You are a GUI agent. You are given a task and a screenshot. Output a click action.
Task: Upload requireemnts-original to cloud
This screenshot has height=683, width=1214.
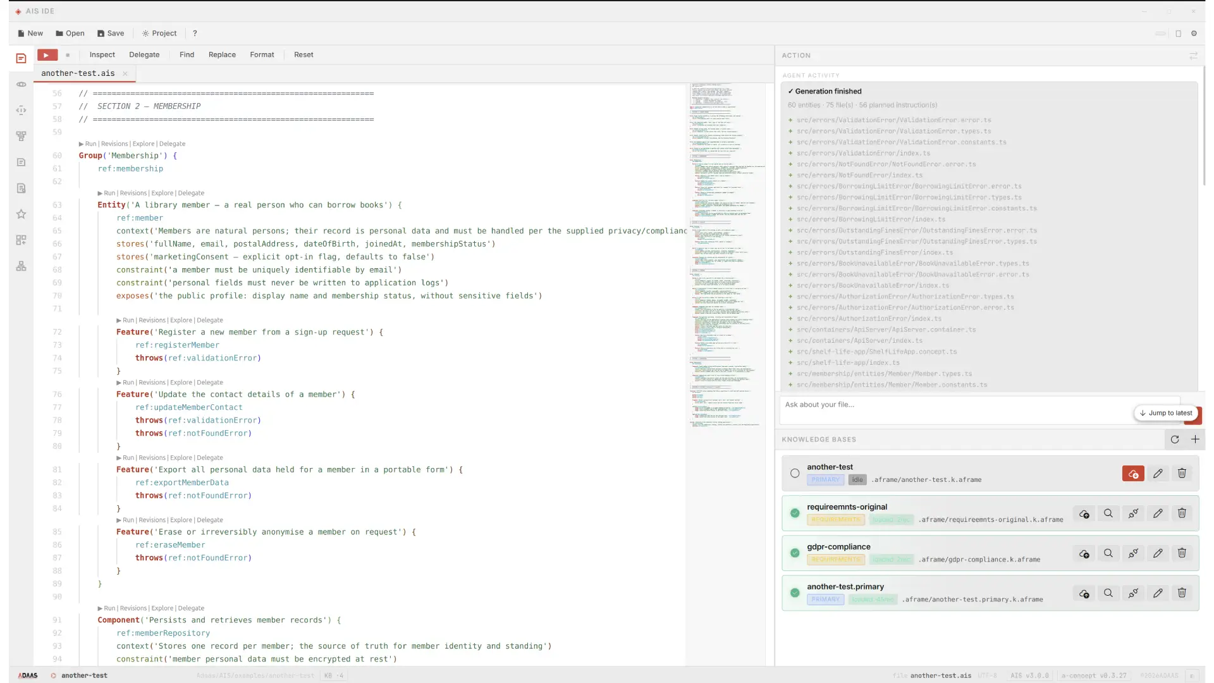pos(1084,514)
